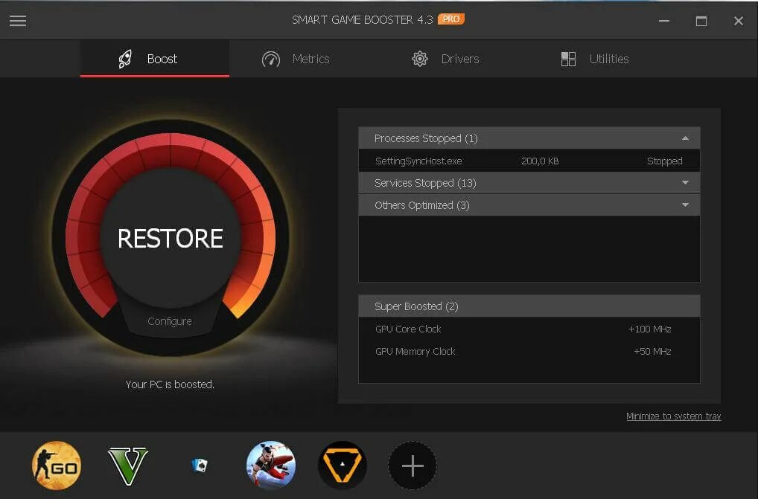Viewport: 758px width, 499px height.
Task: Launch the martial arts fighter game icon
Action: (x=271, y=466)
